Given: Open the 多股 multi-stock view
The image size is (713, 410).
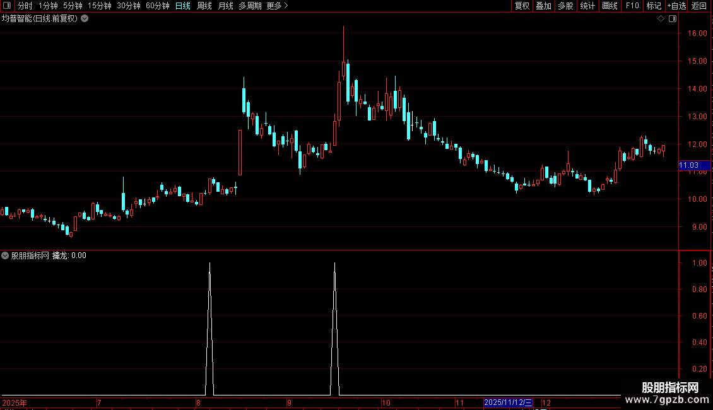Looking at the screenshot, I should click(566, 6).
